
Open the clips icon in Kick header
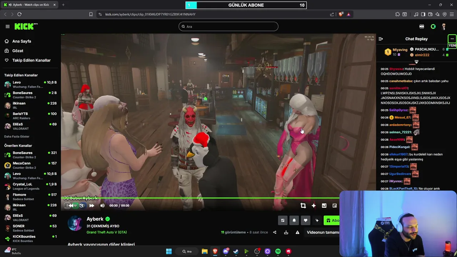coord(422,26)
